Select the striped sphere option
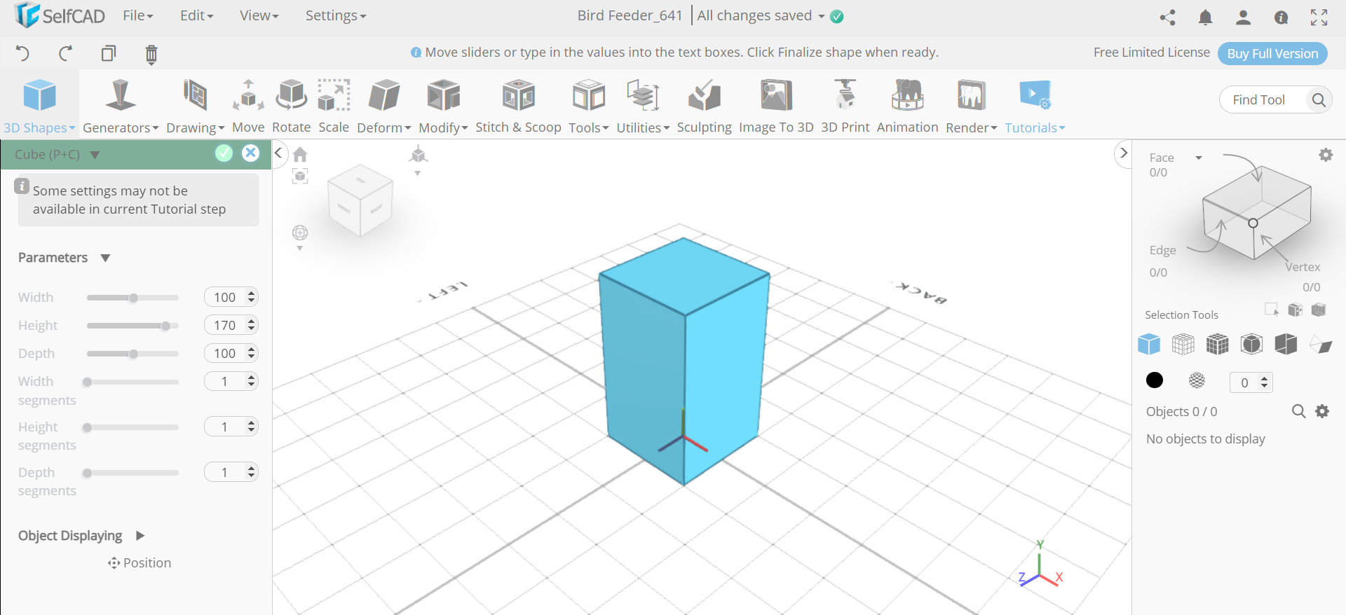Viewport: 1346px width, 615px height. (1197, 380)
